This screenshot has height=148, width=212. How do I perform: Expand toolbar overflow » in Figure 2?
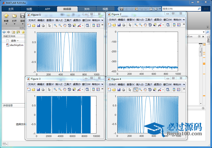[184, 24]
